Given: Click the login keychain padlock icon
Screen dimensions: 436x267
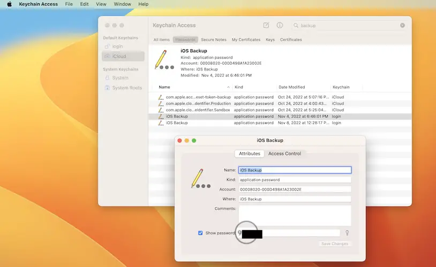Looking at the screenshot, I should tap(107, 46).
